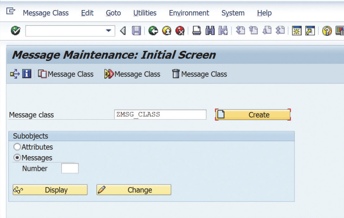Collapse the command field with the triangle
The height and width of the screenshot is (218, 344).
click(123, 31)
